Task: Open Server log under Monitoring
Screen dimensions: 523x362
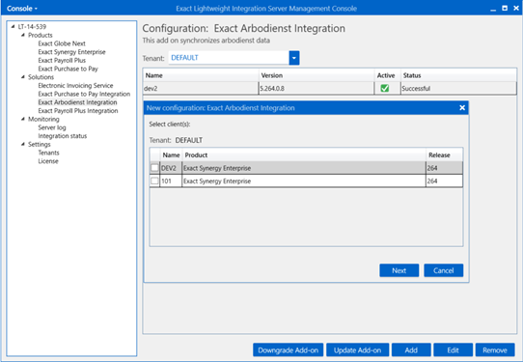Action: pos(52,127)
